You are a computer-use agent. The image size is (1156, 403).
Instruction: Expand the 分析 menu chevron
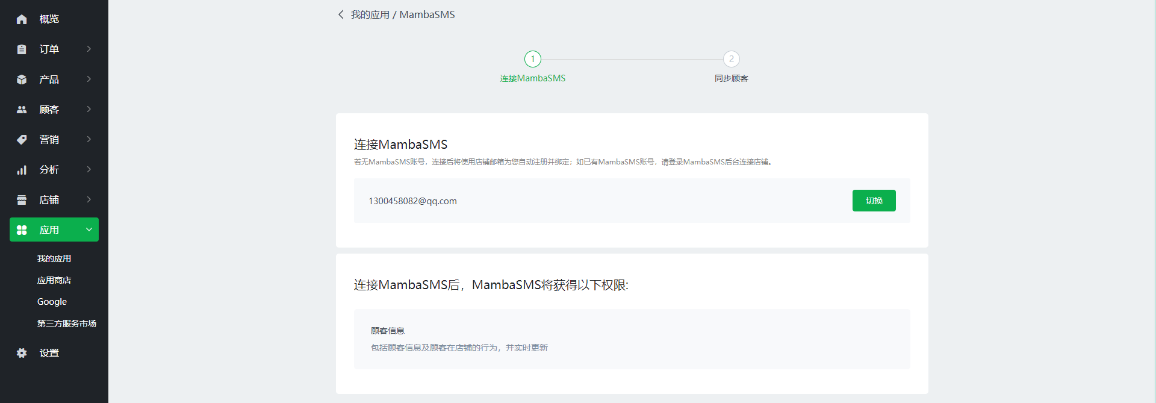(89, 169)
